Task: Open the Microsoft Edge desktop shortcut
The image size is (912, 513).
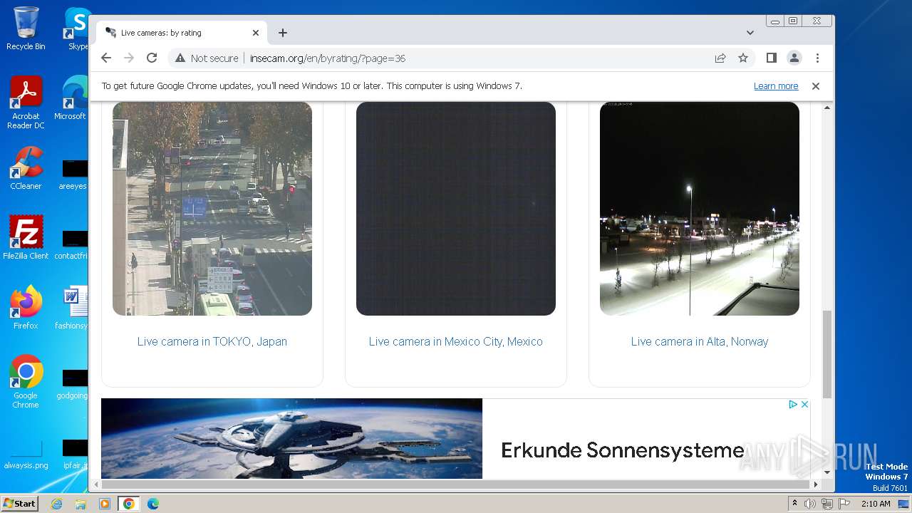Action: (x=71, y=98)
